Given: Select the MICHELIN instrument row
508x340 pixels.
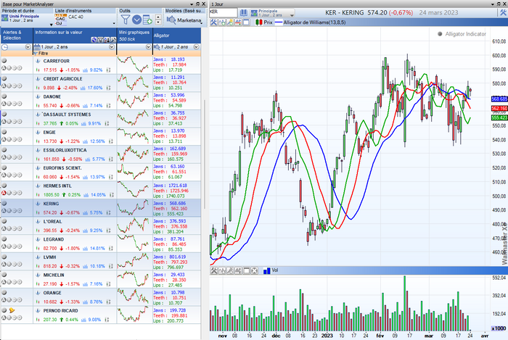Looking at the screenshot, I should point(101,279).
